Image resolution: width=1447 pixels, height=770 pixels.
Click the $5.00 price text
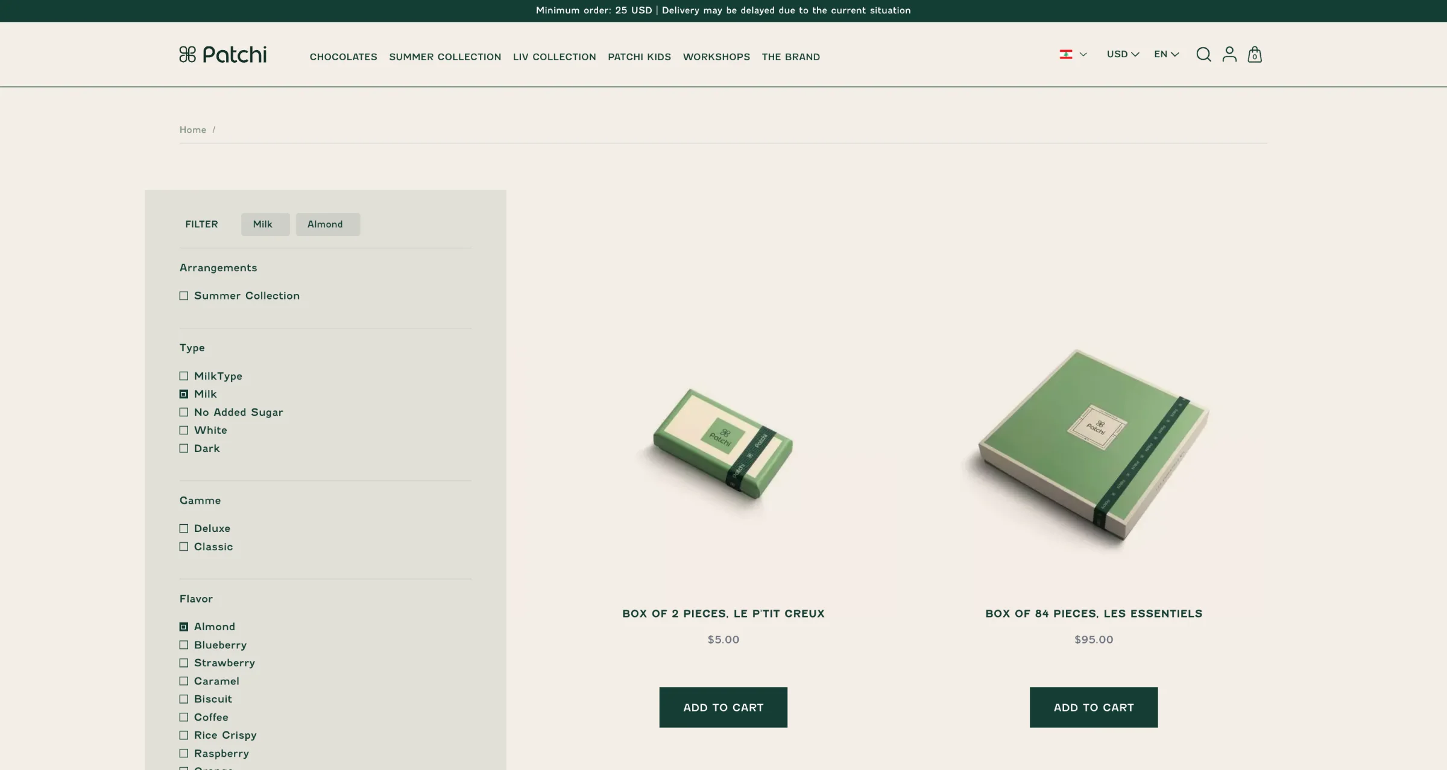click(723, 639)
